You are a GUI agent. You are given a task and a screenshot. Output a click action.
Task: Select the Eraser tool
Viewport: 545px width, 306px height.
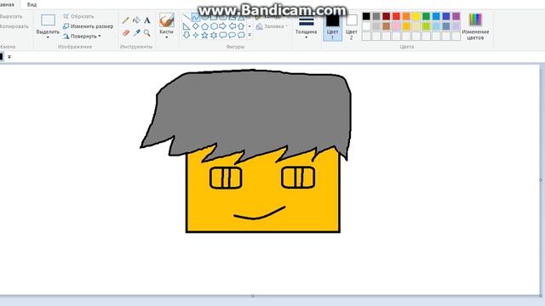click(x=126, y=33)
